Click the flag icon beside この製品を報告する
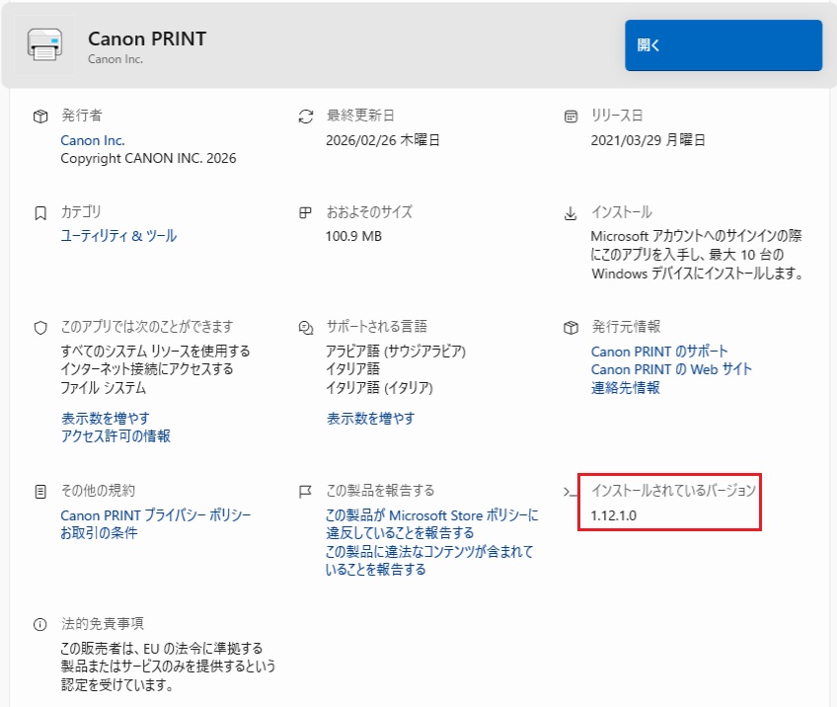Screen dimensions: 837x707 pyautogui.click(x=305, y=492)
